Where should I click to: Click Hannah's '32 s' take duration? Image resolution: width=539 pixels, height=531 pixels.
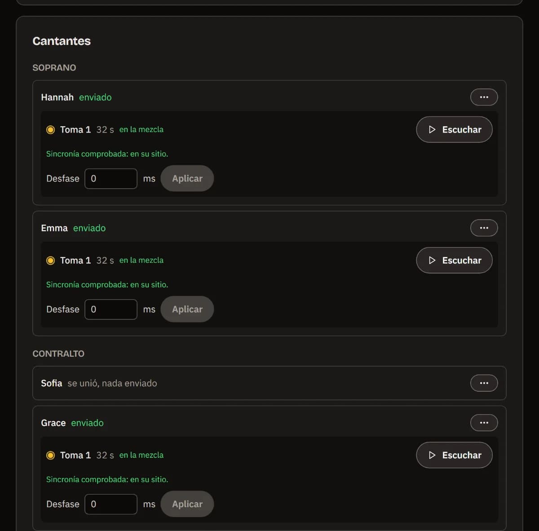point(105,129)
